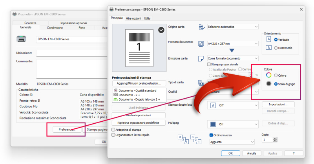The height and width of the screenshot is (164, 314).
Task: Select Documento - Doppio lato con 2 + preset
Action: click(139, 99)
